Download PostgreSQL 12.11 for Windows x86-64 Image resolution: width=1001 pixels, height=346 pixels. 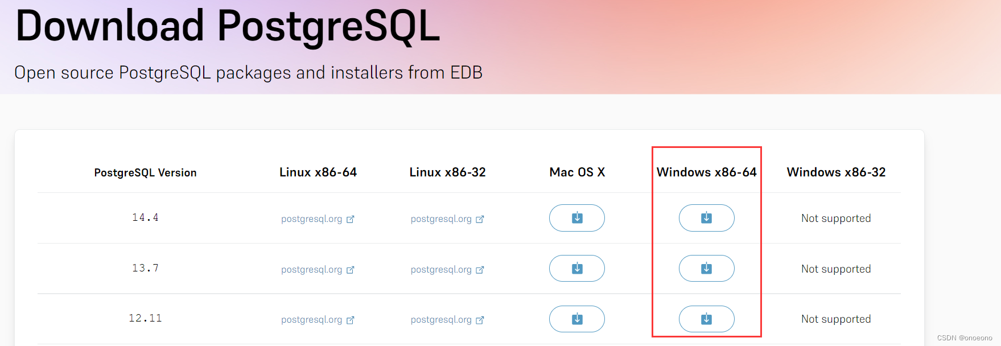point(706,319)
